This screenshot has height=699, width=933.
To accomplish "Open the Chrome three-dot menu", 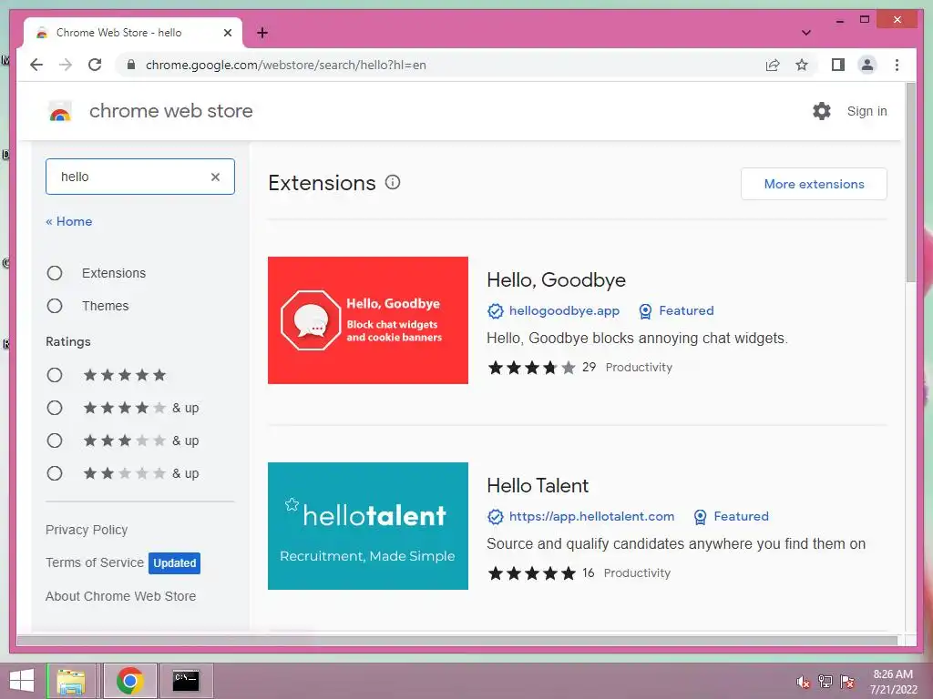I will coord(897,65).
